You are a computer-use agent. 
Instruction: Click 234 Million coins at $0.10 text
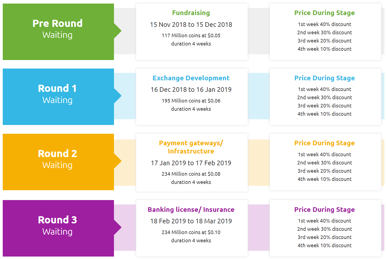191,232
